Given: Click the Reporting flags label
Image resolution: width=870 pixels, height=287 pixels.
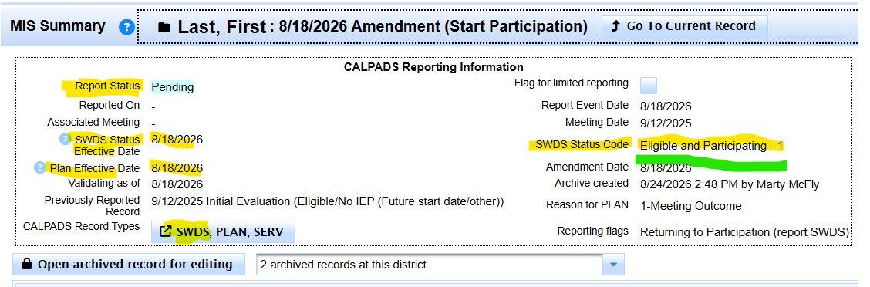Looking at the screenshot, I should pos(593,231).
